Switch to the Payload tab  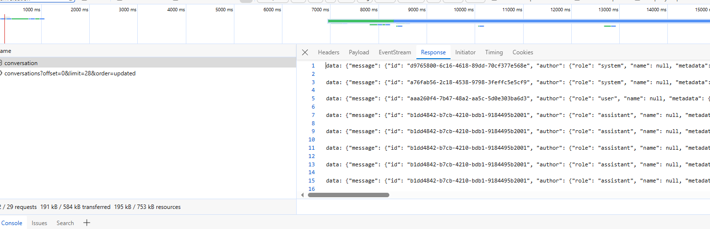(359, 52)
